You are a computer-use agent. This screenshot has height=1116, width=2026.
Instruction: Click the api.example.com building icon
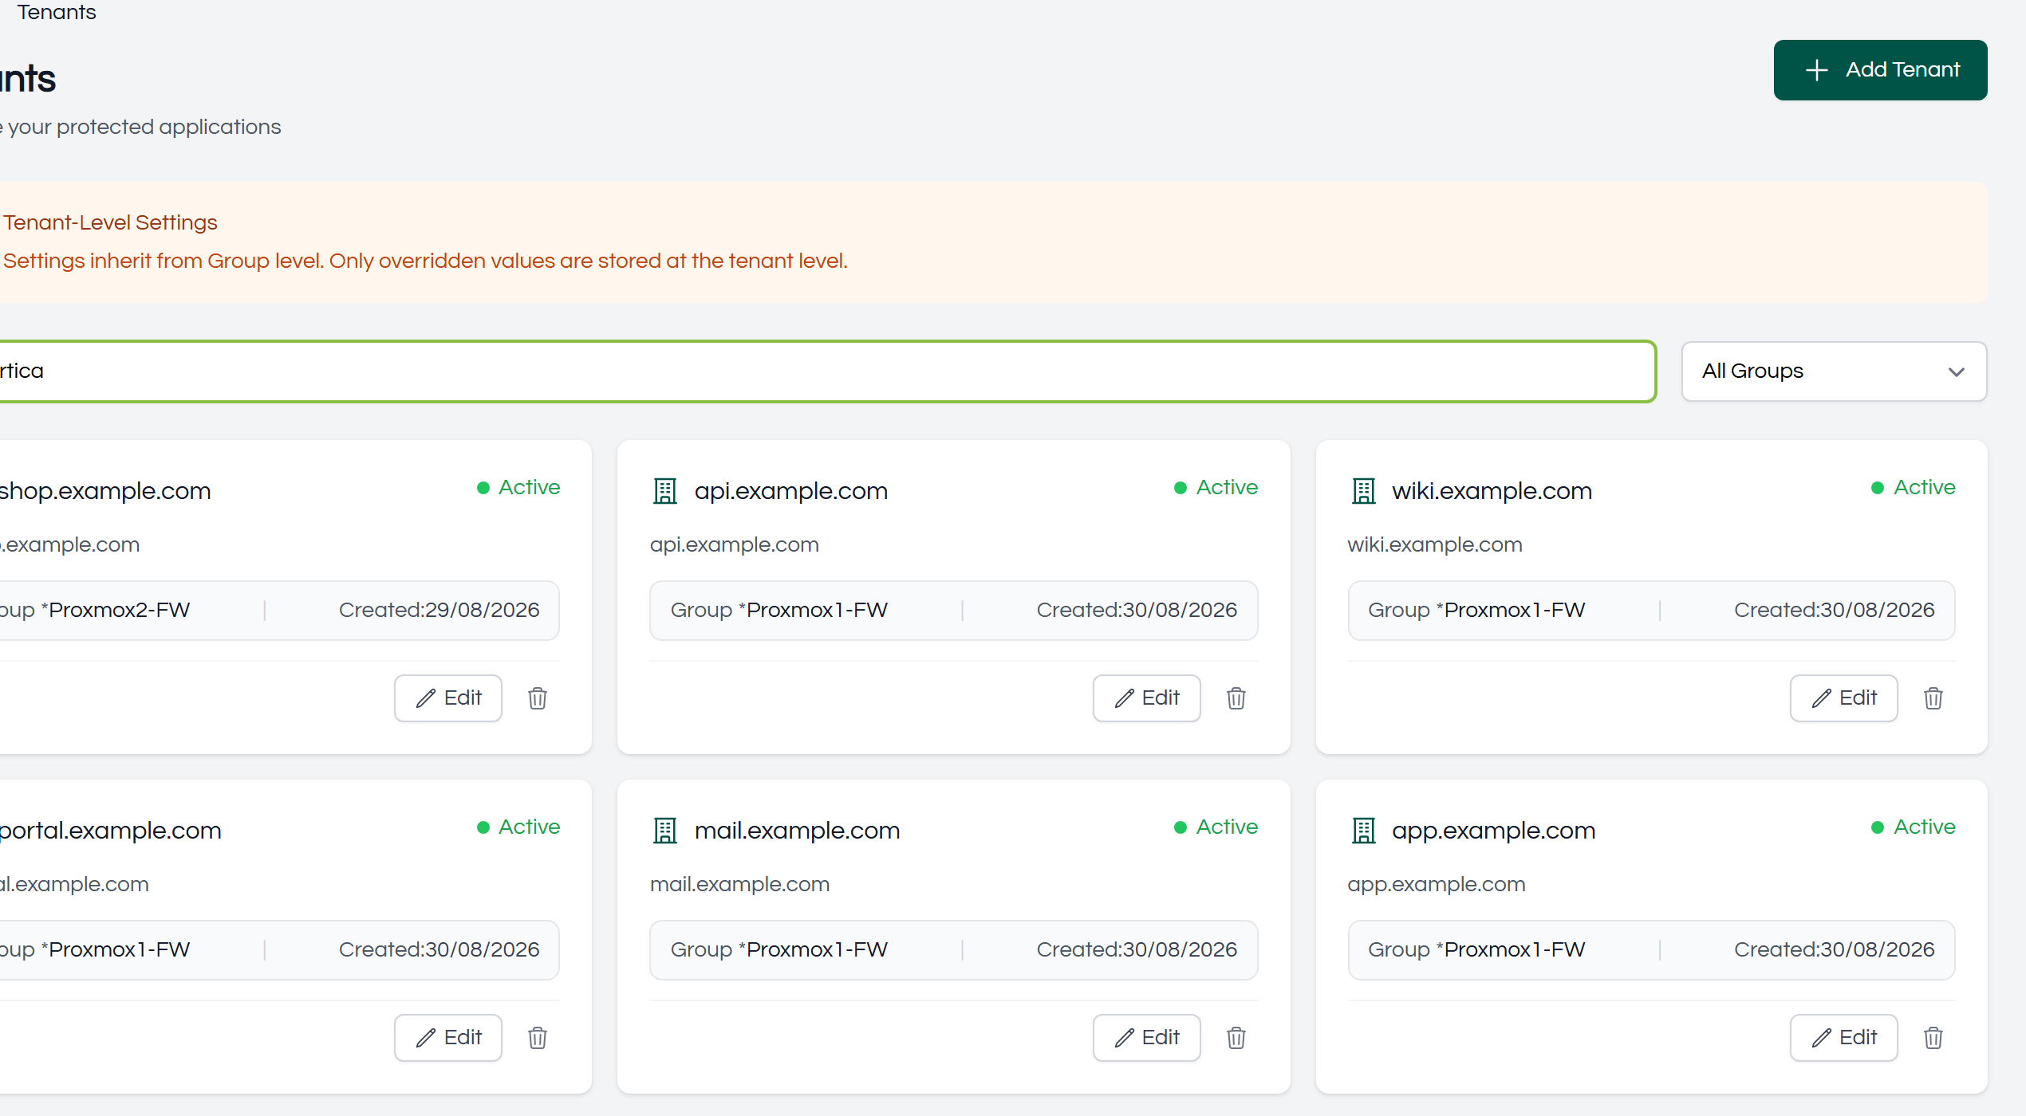[665, 491]
